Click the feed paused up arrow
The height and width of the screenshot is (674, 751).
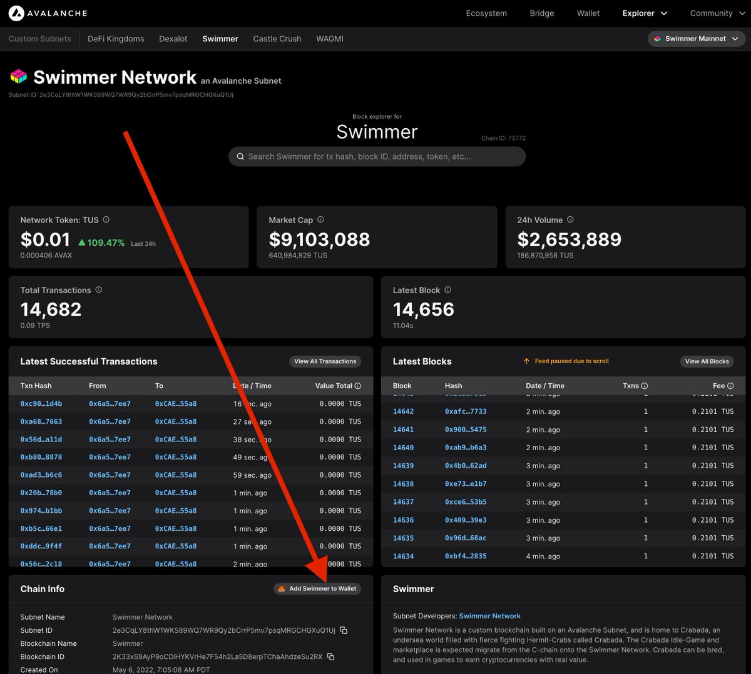click(526, 361)
